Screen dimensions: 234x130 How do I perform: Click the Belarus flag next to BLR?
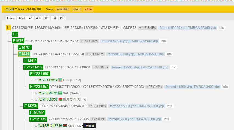pos(60,99)
